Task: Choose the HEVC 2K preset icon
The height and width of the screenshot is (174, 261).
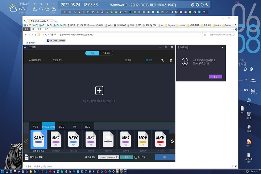Action: click(x=74, y=140)
